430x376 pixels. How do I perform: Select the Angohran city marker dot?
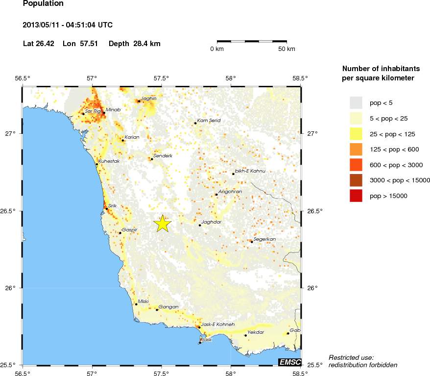point(216,195)
